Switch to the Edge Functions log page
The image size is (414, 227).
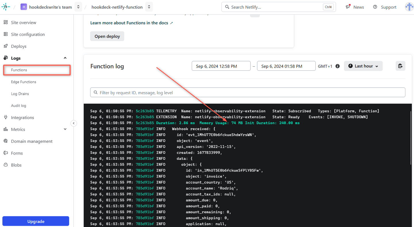(x=23, y=82)
